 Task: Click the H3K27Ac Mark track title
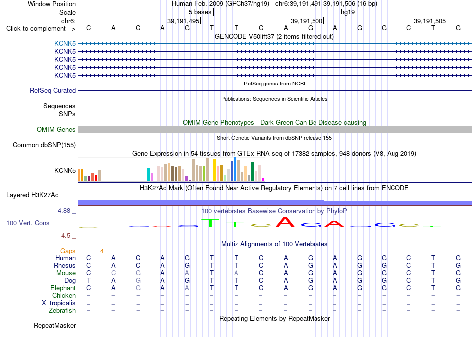click(x=274, y=188)
